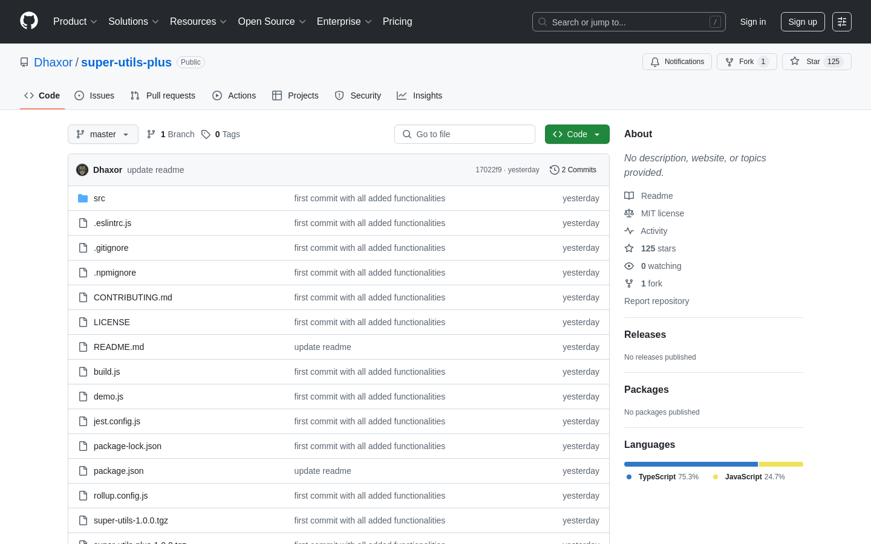Click the Sign in link
Viewport: 871px width, 544px height.
pyautogui.click(x=753, y=22)
